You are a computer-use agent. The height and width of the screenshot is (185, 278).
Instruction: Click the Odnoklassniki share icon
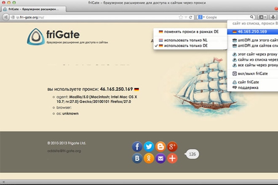[x=149, y=159]
